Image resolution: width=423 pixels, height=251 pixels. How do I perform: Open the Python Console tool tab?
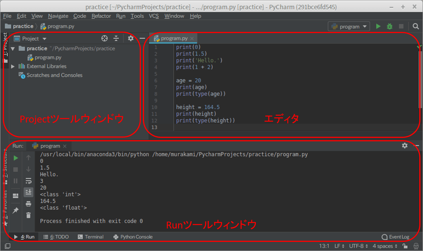133,237
